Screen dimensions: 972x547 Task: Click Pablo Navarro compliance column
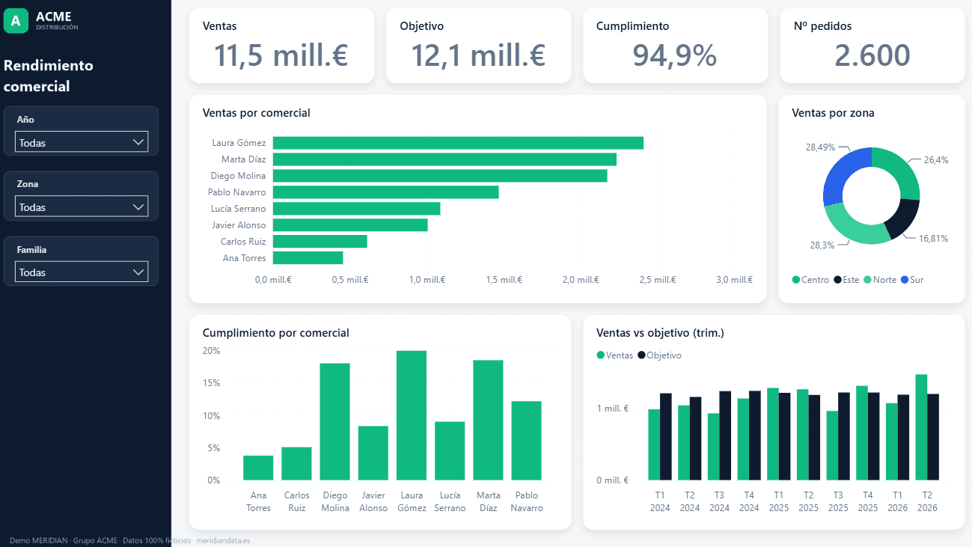[526, 441]
